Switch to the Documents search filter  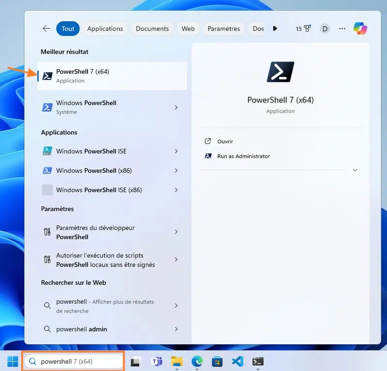(x=152, y=29)
